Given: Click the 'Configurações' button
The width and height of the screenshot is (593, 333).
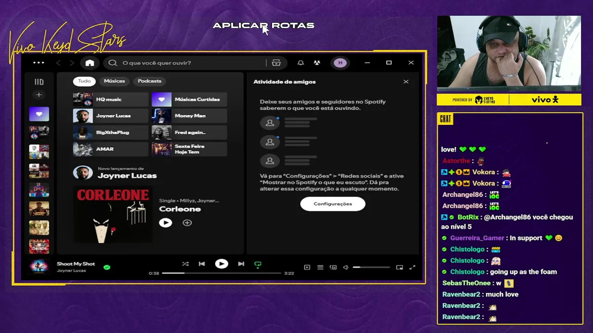Looking at the screenshot, I should [x=333, y=204].
